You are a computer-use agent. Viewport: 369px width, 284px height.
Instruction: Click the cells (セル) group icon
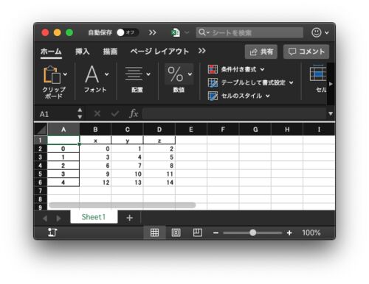318,74
